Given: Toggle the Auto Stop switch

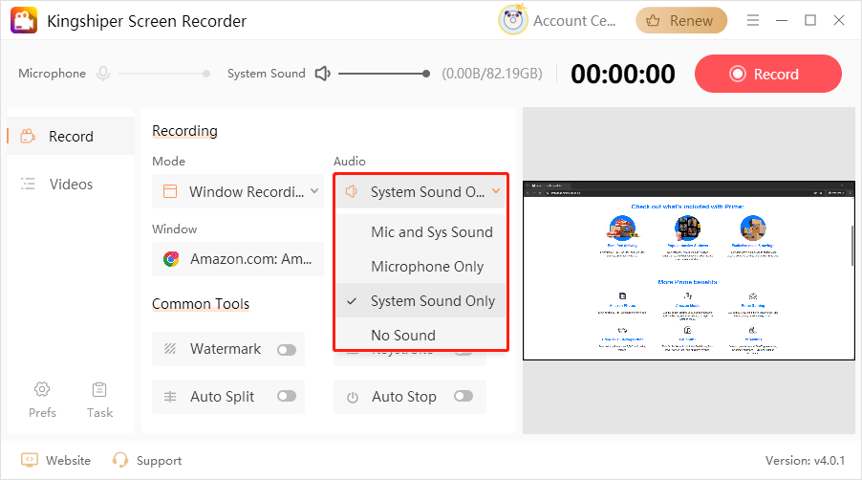Looking at the screenshot, I should coord(463,396).
